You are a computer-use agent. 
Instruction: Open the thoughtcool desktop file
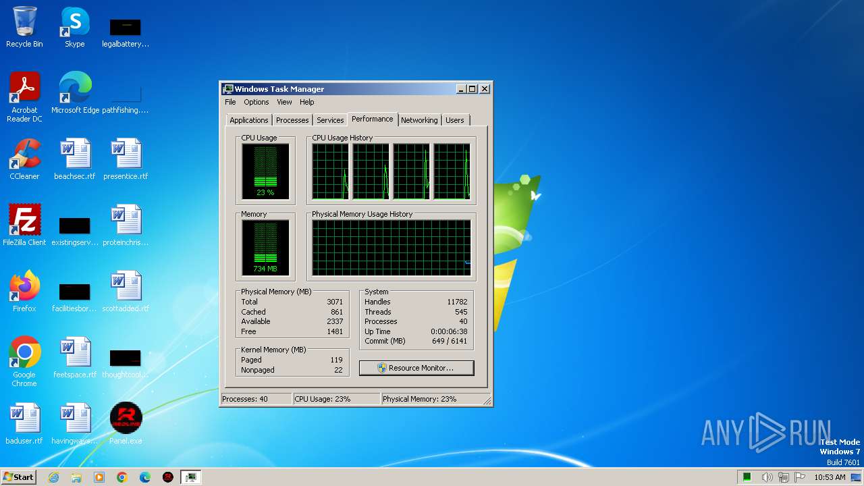pyautogui.click(x=126, y=362)
